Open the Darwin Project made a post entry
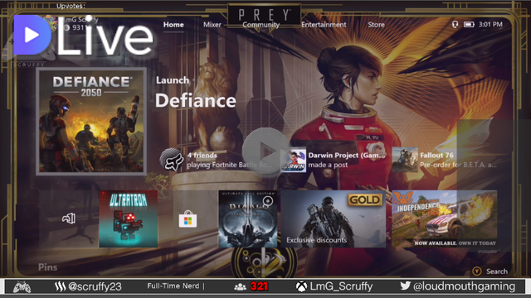 pyautogui.click(x=334, y=160)
